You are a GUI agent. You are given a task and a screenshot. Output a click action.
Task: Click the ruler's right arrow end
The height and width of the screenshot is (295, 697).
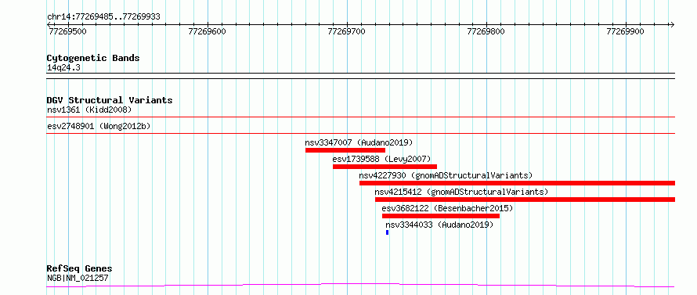pyautogui.click(x=672, y=24)
